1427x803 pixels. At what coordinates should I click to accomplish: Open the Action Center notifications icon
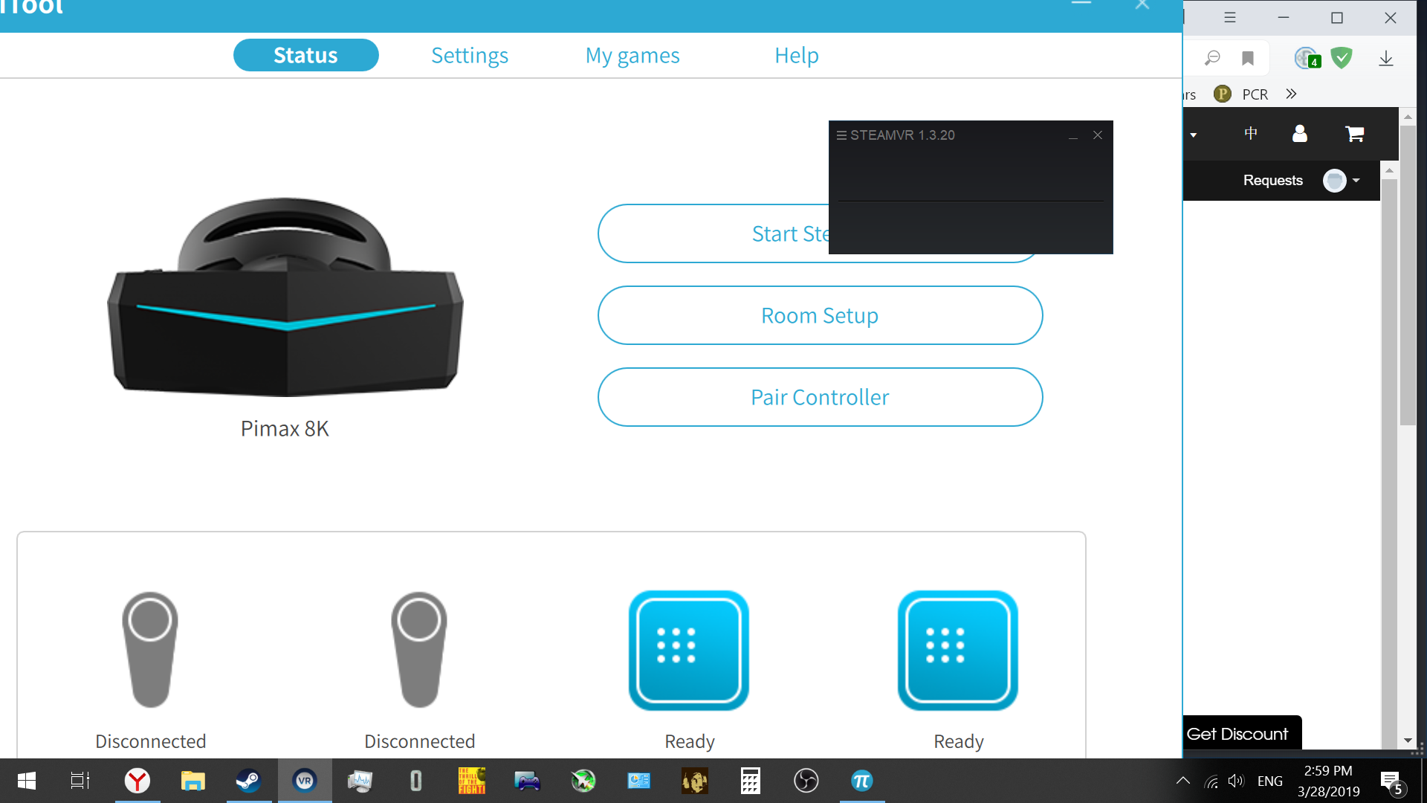1392,781
